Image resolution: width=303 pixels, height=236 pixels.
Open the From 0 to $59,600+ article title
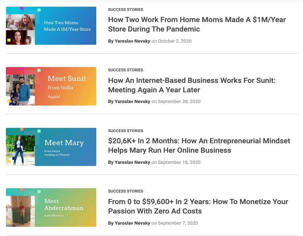198,206
